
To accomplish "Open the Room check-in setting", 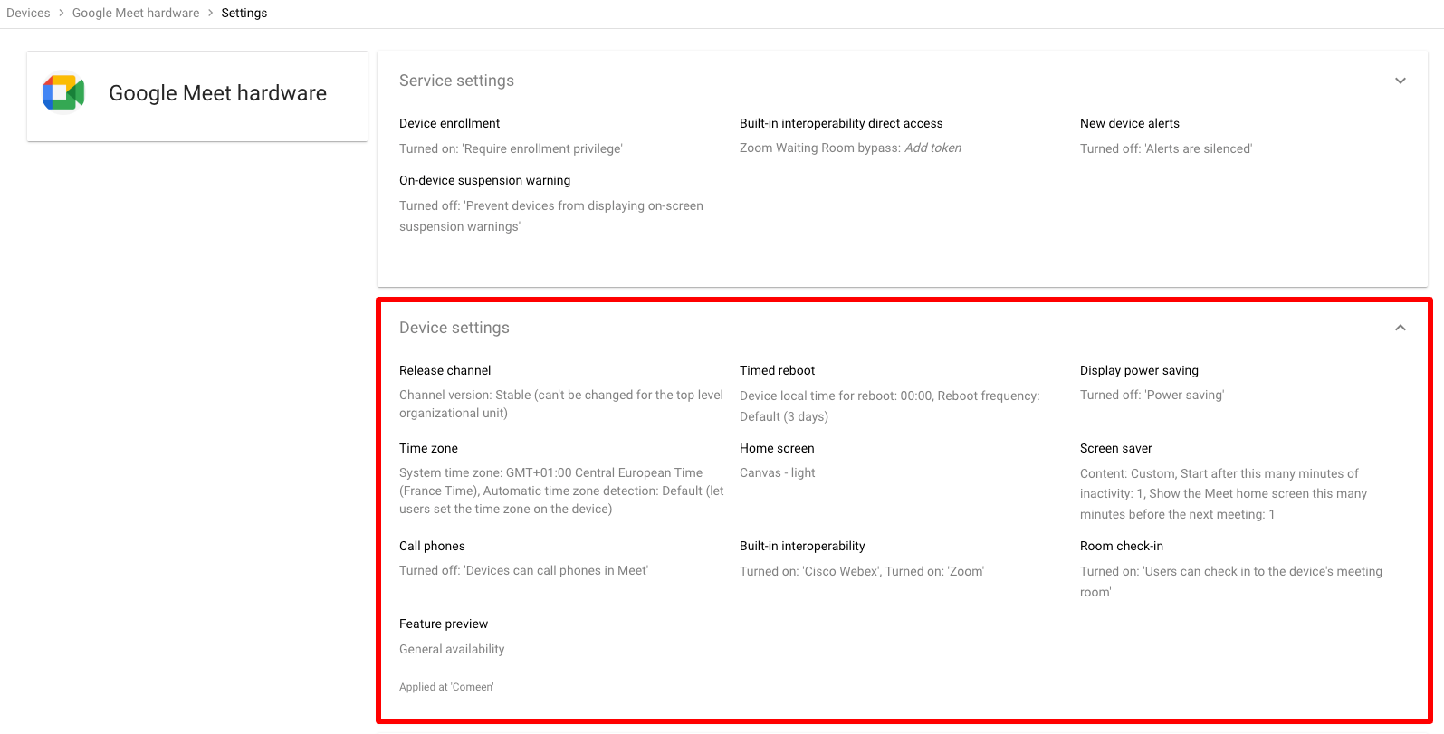I will click(1122, 546).
